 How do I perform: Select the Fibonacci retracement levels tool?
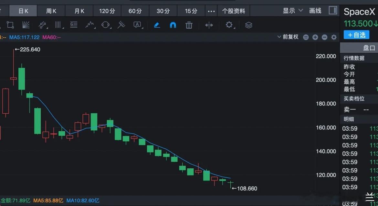coord(74,25)
